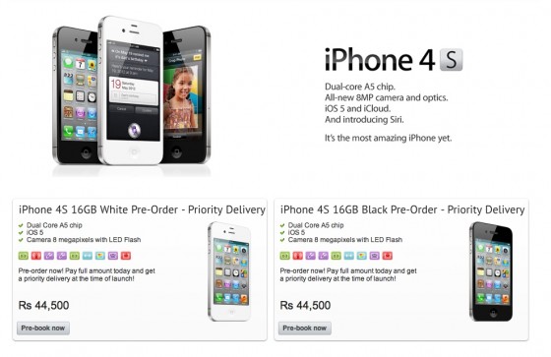
Task: Click the red two-column feature icon on white iPhone card
Action: coord(36,256)
